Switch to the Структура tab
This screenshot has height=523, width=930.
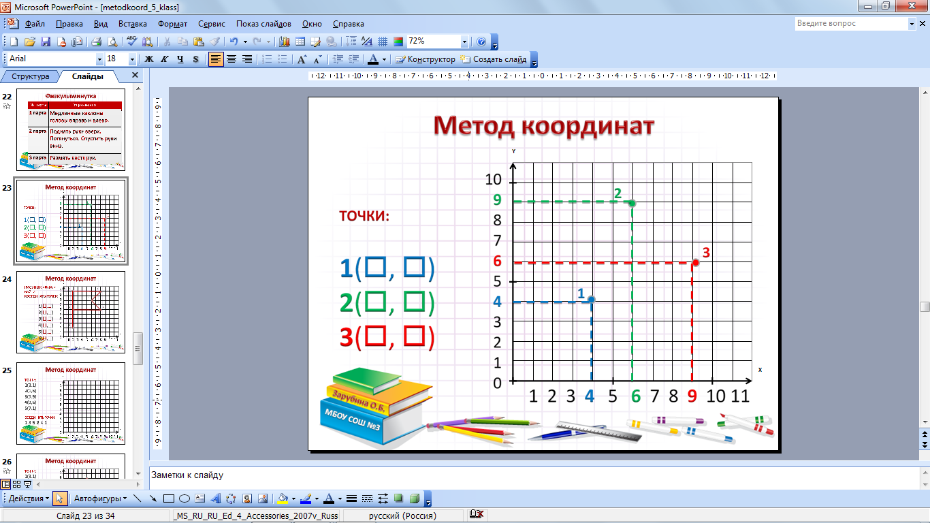[31, 76]
